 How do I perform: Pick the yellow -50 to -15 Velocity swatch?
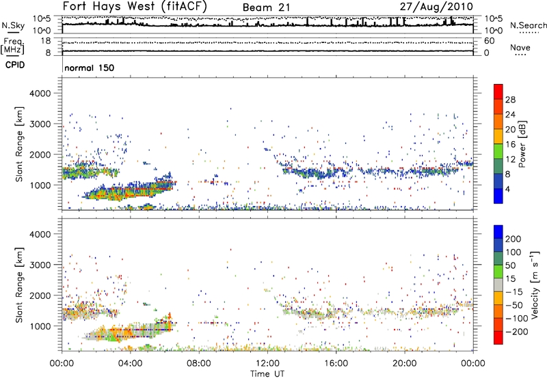coord(498,298)
